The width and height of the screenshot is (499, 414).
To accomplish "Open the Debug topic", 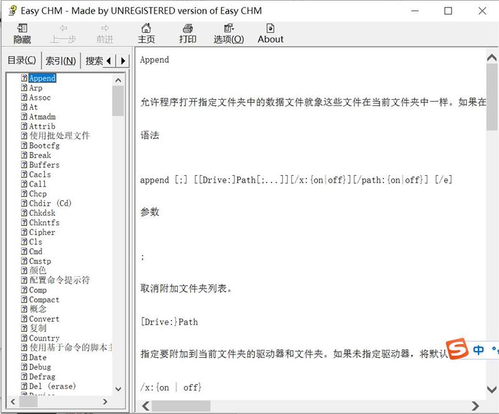I will [x=40, y=367].
